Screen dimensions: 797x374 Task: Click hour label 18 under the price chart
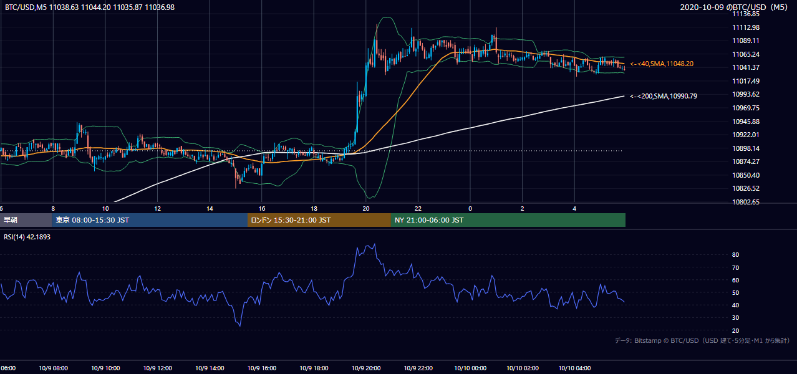314,208
